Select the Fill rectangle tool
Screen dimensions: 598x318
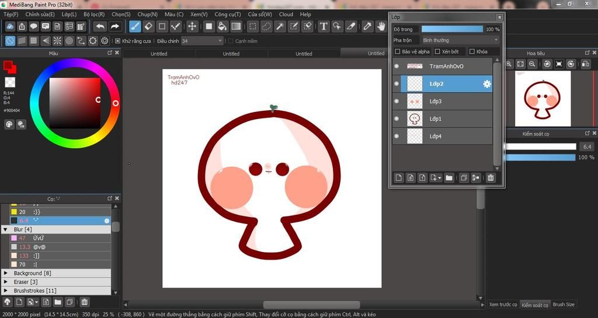[x=208, y=26]
